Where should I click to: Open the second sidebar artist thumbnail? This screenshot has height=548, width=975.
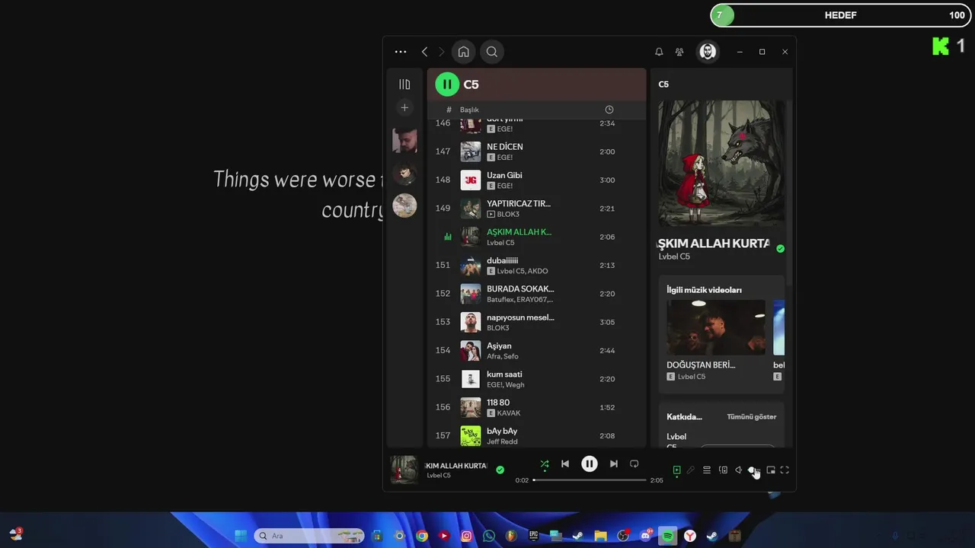[x=404, y=173]
